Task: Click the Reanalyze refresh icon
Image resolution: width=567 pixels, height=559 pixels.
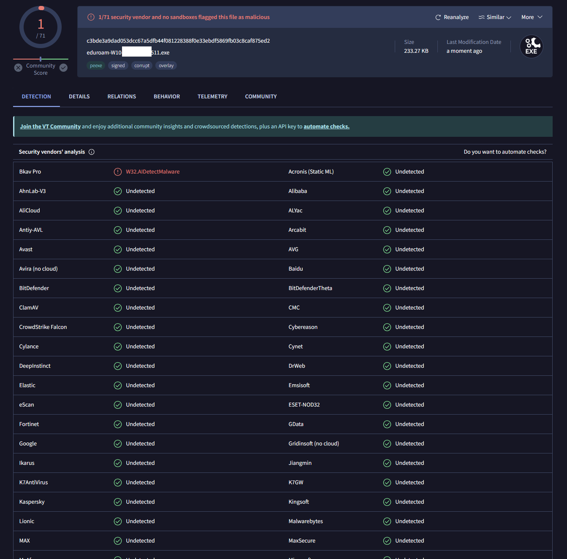Action: pos(438,17)
